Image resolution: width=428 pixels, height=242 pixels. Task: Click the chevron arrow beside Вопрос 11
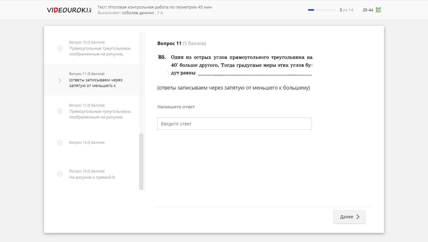60,80
